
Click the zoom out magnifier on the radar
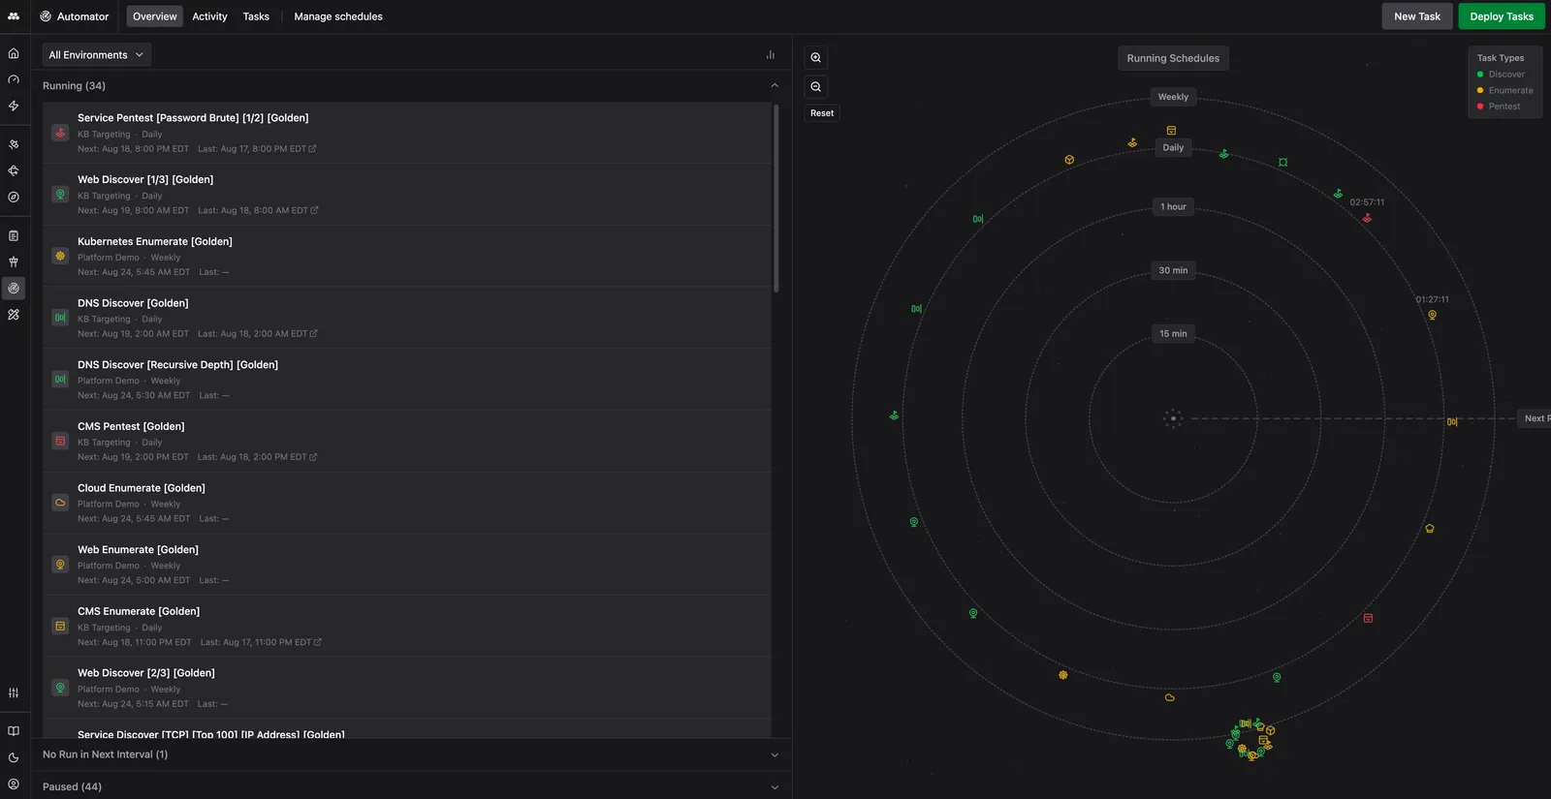tap(816, 87)
